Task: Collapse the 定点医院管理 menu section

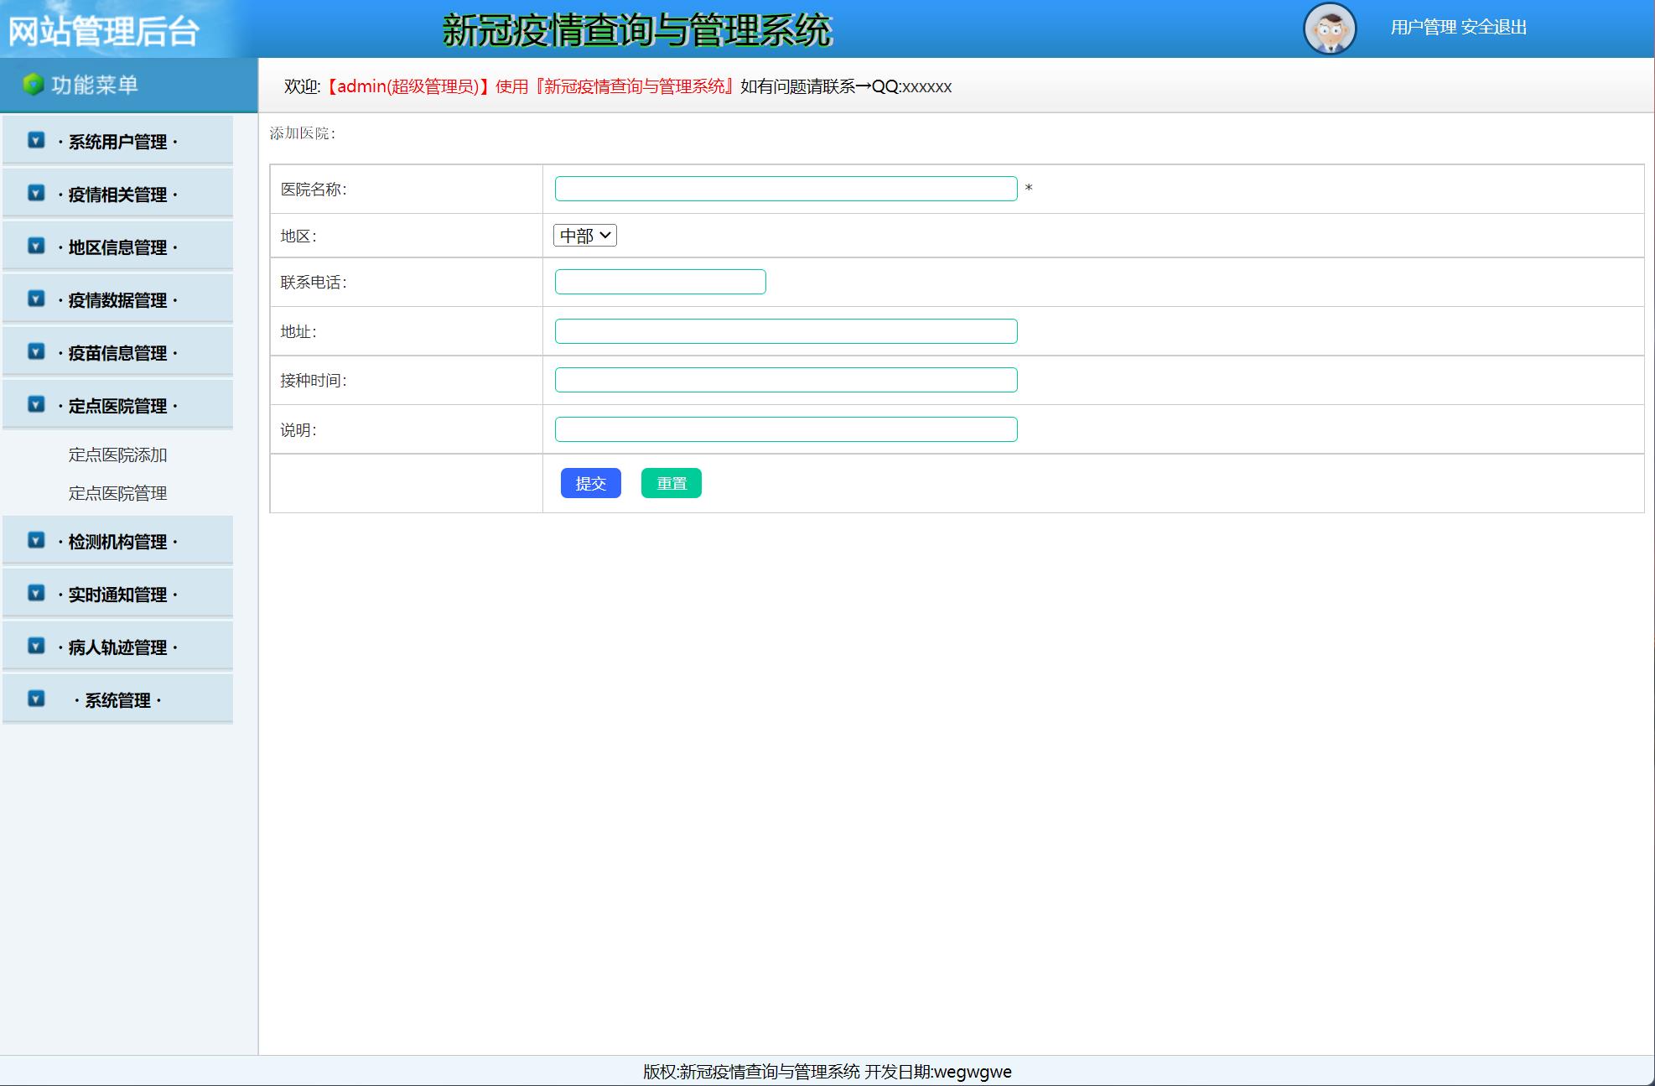Action: coord(117,406)
